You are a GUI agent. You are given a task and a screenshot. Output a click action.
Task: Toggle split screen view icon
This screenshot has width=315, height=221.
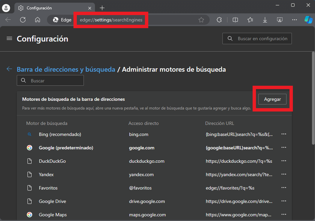pyautogui.click(x=235, y=20)
